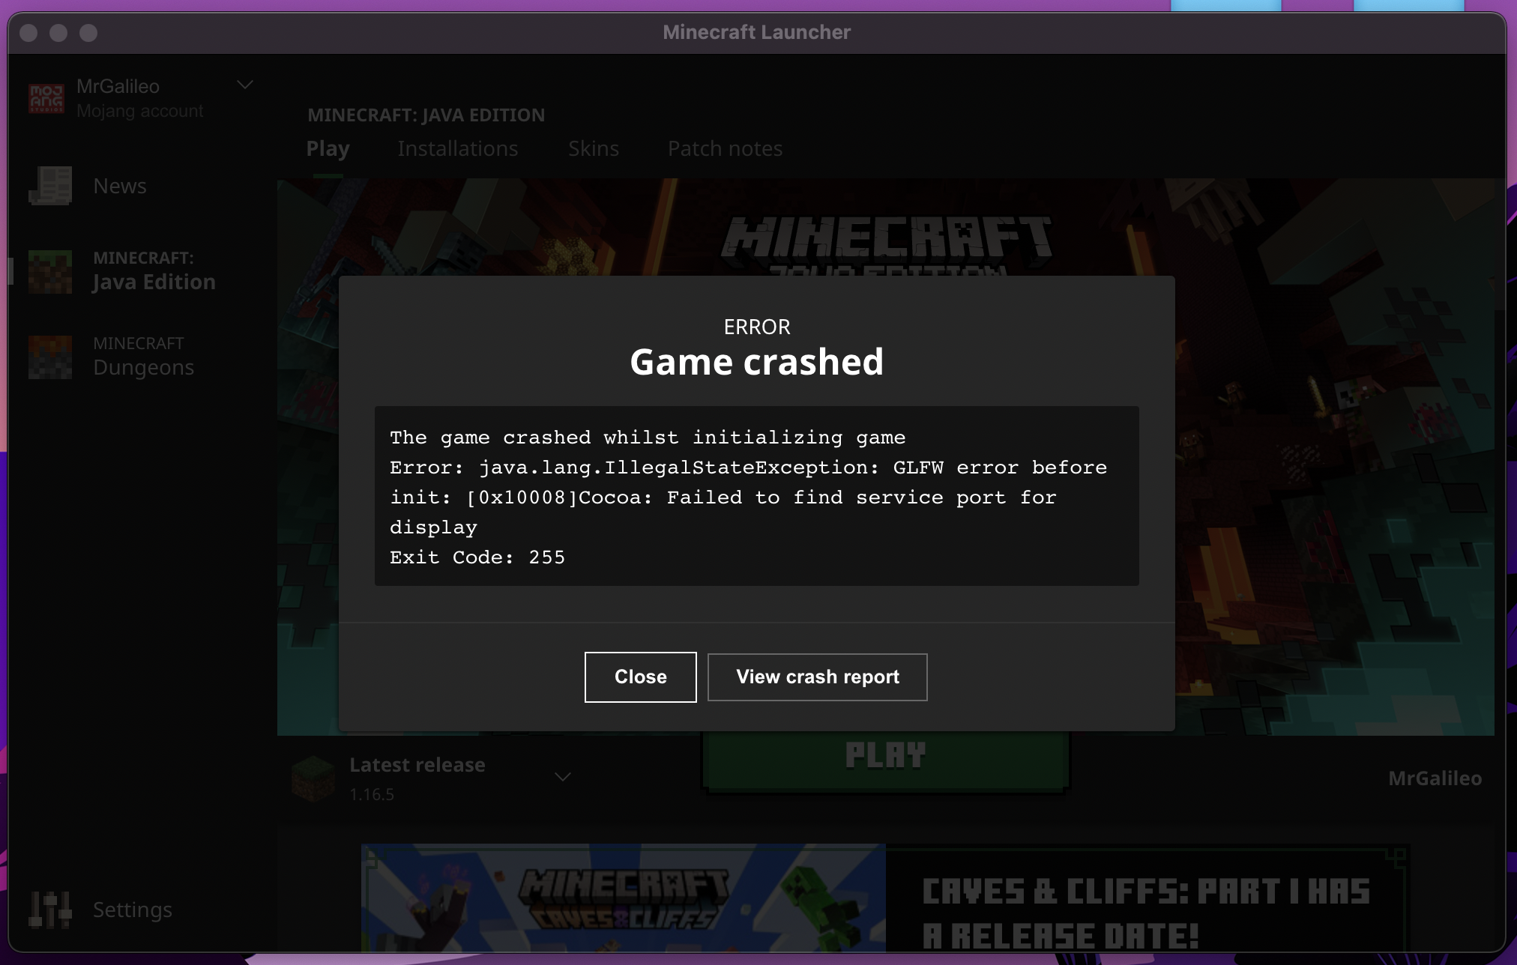Close the Game crashed error dialog
This screenshot has width=1517, height=965.
pos(640,677)
